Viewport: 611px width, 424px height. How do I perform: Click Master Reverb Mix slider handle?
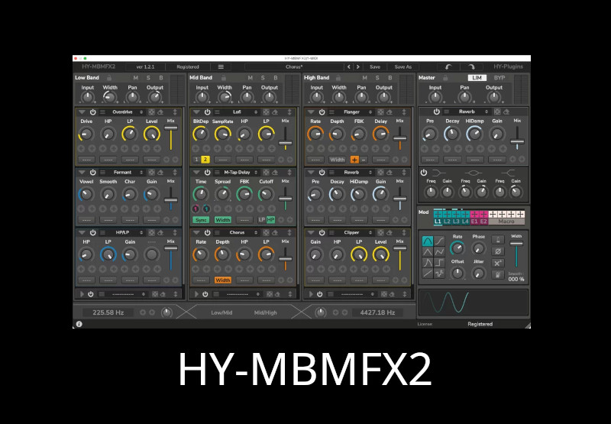(x=517, y=141)
